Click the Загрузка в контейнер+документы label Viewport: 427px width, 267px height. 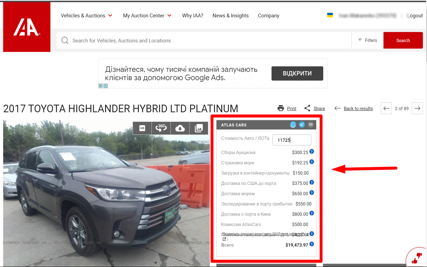pos(255,173)
